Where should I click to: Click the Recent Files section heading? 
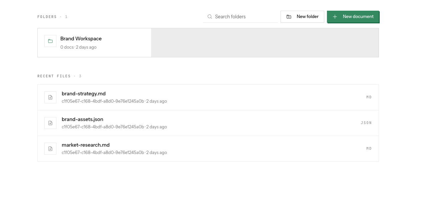[x=54, y=76]
